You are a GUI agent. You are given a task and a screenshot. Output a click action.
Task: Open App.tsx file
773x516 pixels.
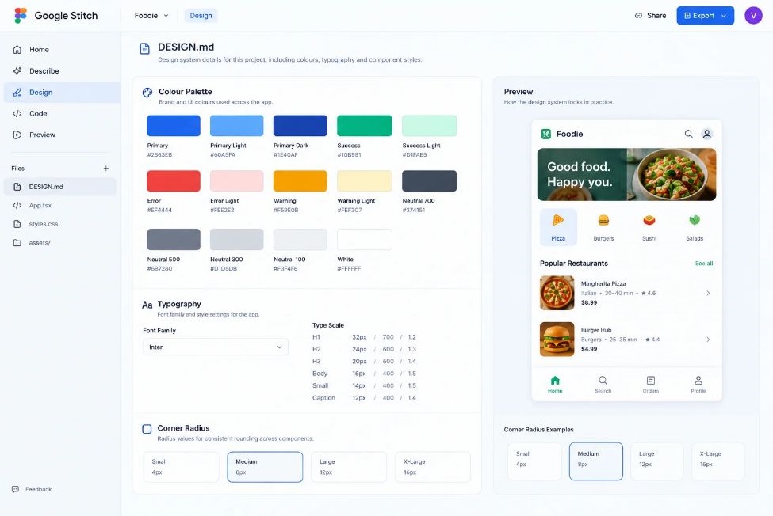click(60, 205)
